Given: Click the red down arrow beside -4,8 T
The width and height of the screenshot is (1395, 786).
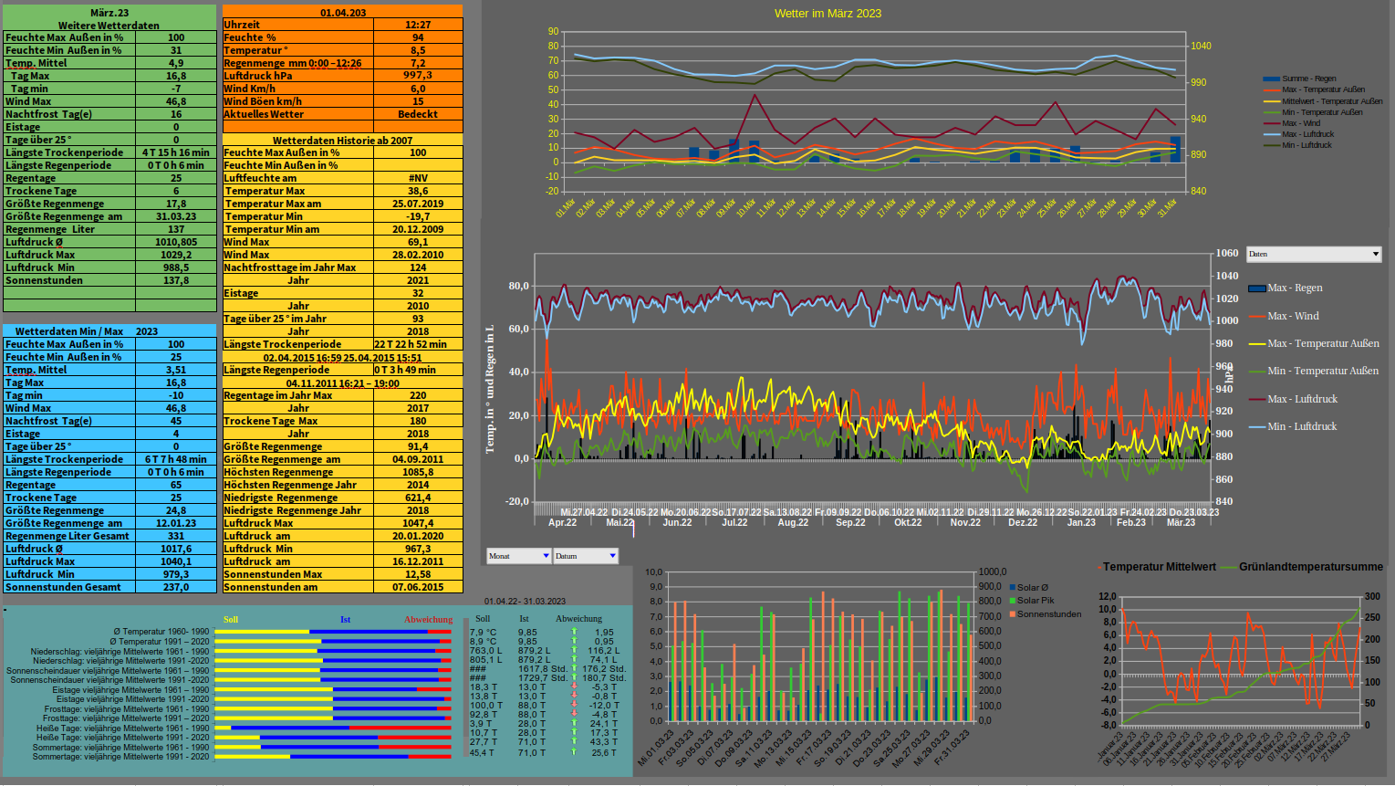Looking at the screenshot, I should [574, 714].
